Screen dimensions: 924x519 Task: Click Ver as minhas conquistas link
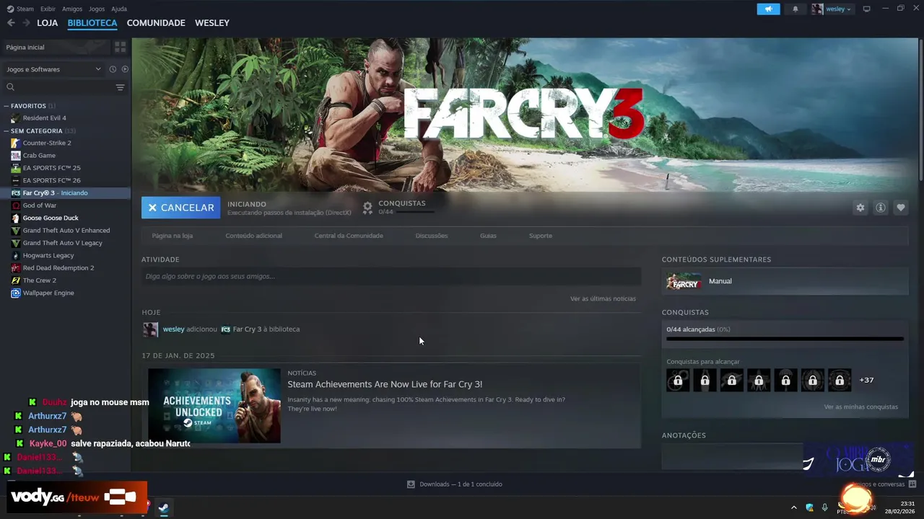coord(860,407)
